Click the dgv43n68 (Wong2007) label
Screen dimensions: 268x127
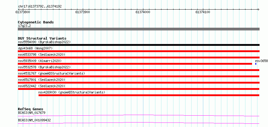click(x=35, y=48)
